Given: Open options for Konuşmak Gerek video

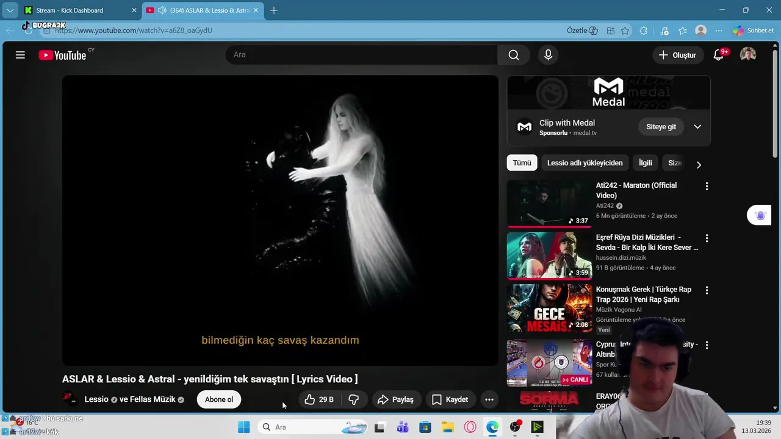Looking at the screenshot, I should [x=707, y=290].
